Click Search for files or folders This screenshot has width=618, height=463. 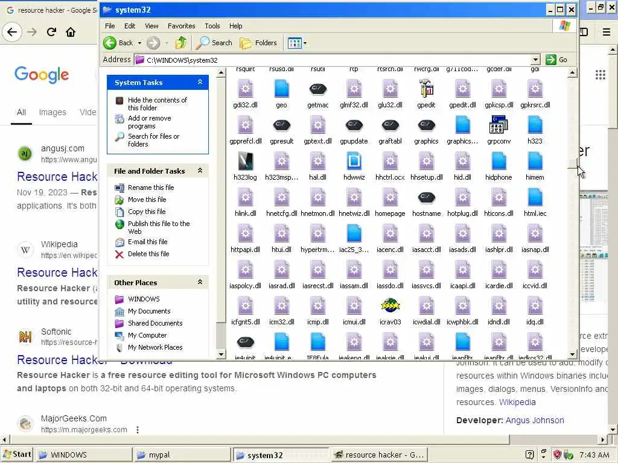click(153, 140)
